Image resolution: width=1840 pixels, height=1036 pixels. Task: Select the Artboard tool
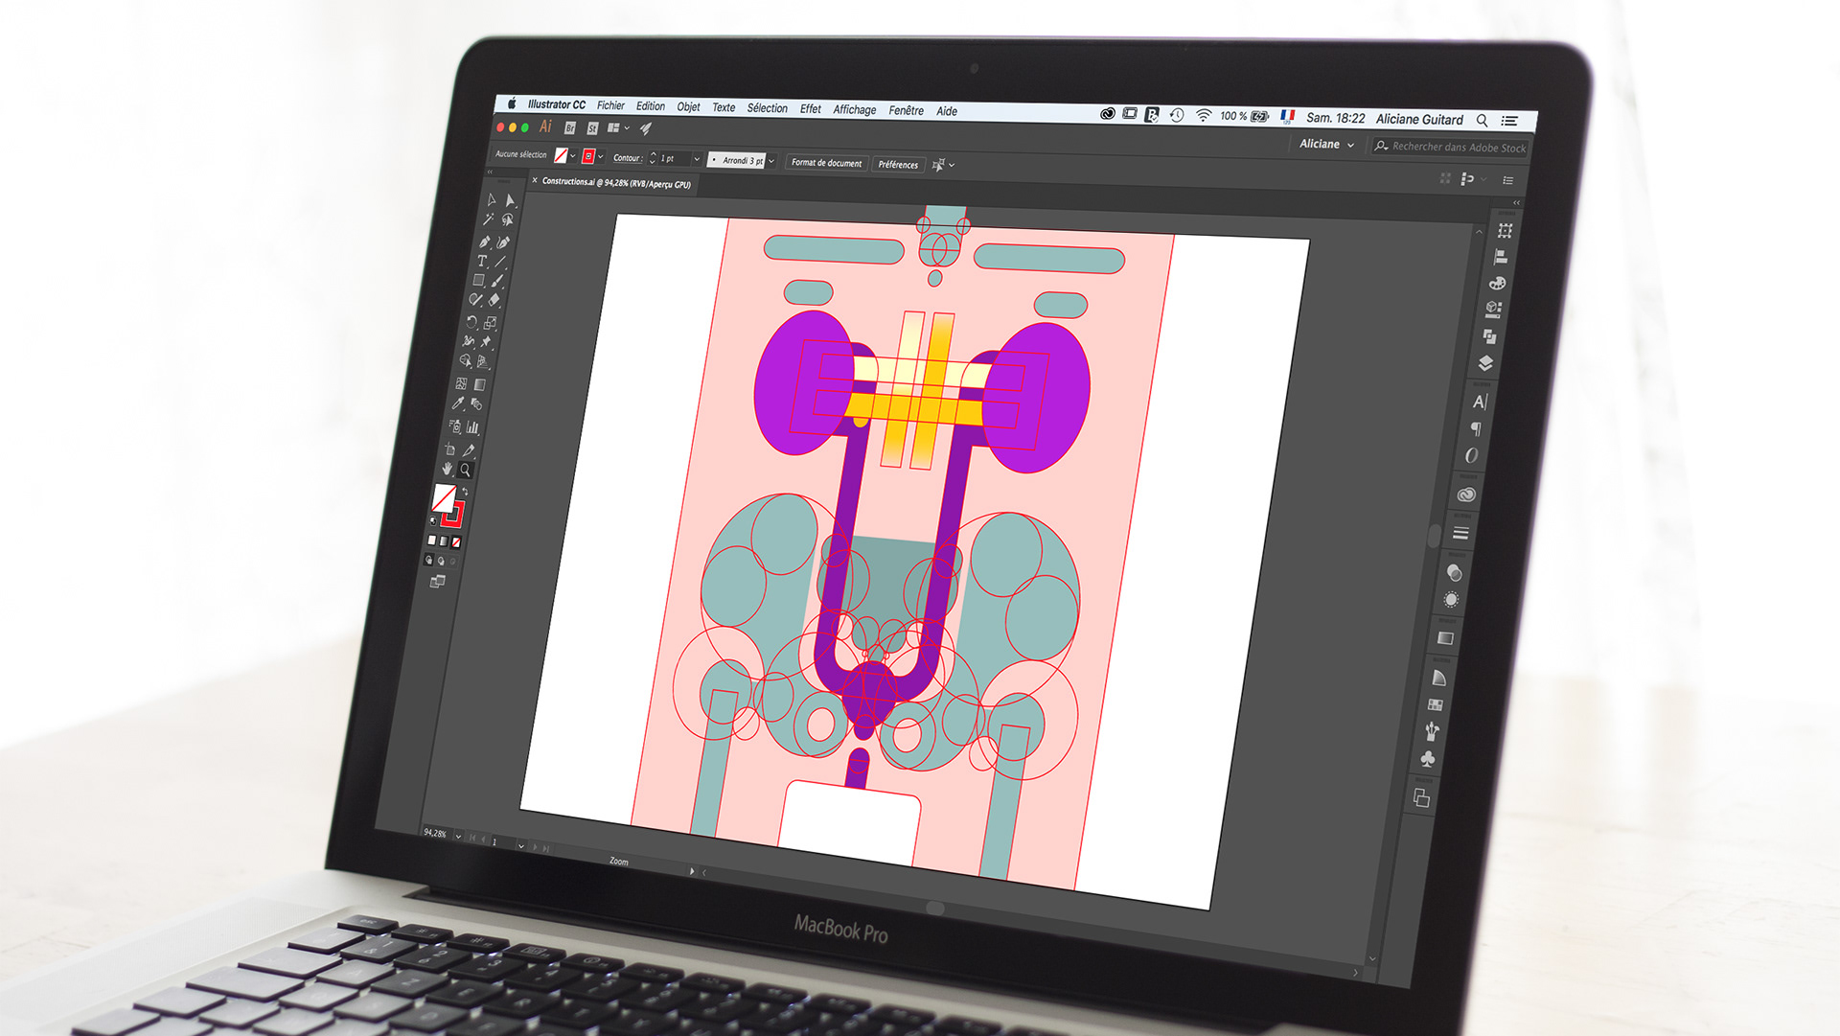point(450,449)
